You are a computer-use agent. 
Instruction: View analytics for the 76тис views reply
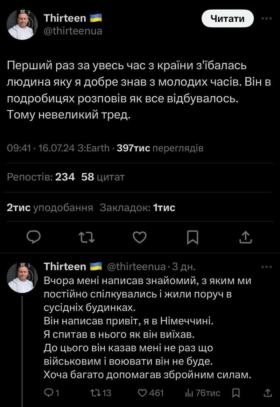pos(203,393)
